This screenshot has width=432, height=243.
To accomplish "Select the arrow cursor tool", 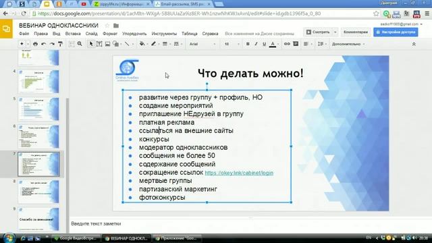I will pos(91,44).
